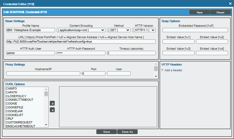Click the Save As button
The width and height of the screenshot is (234, 139).
click(127, 132)
